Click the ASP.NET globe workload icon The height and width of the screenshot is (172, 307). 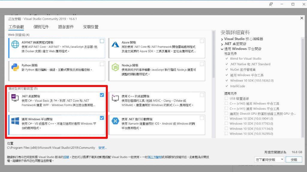(15, 44)
